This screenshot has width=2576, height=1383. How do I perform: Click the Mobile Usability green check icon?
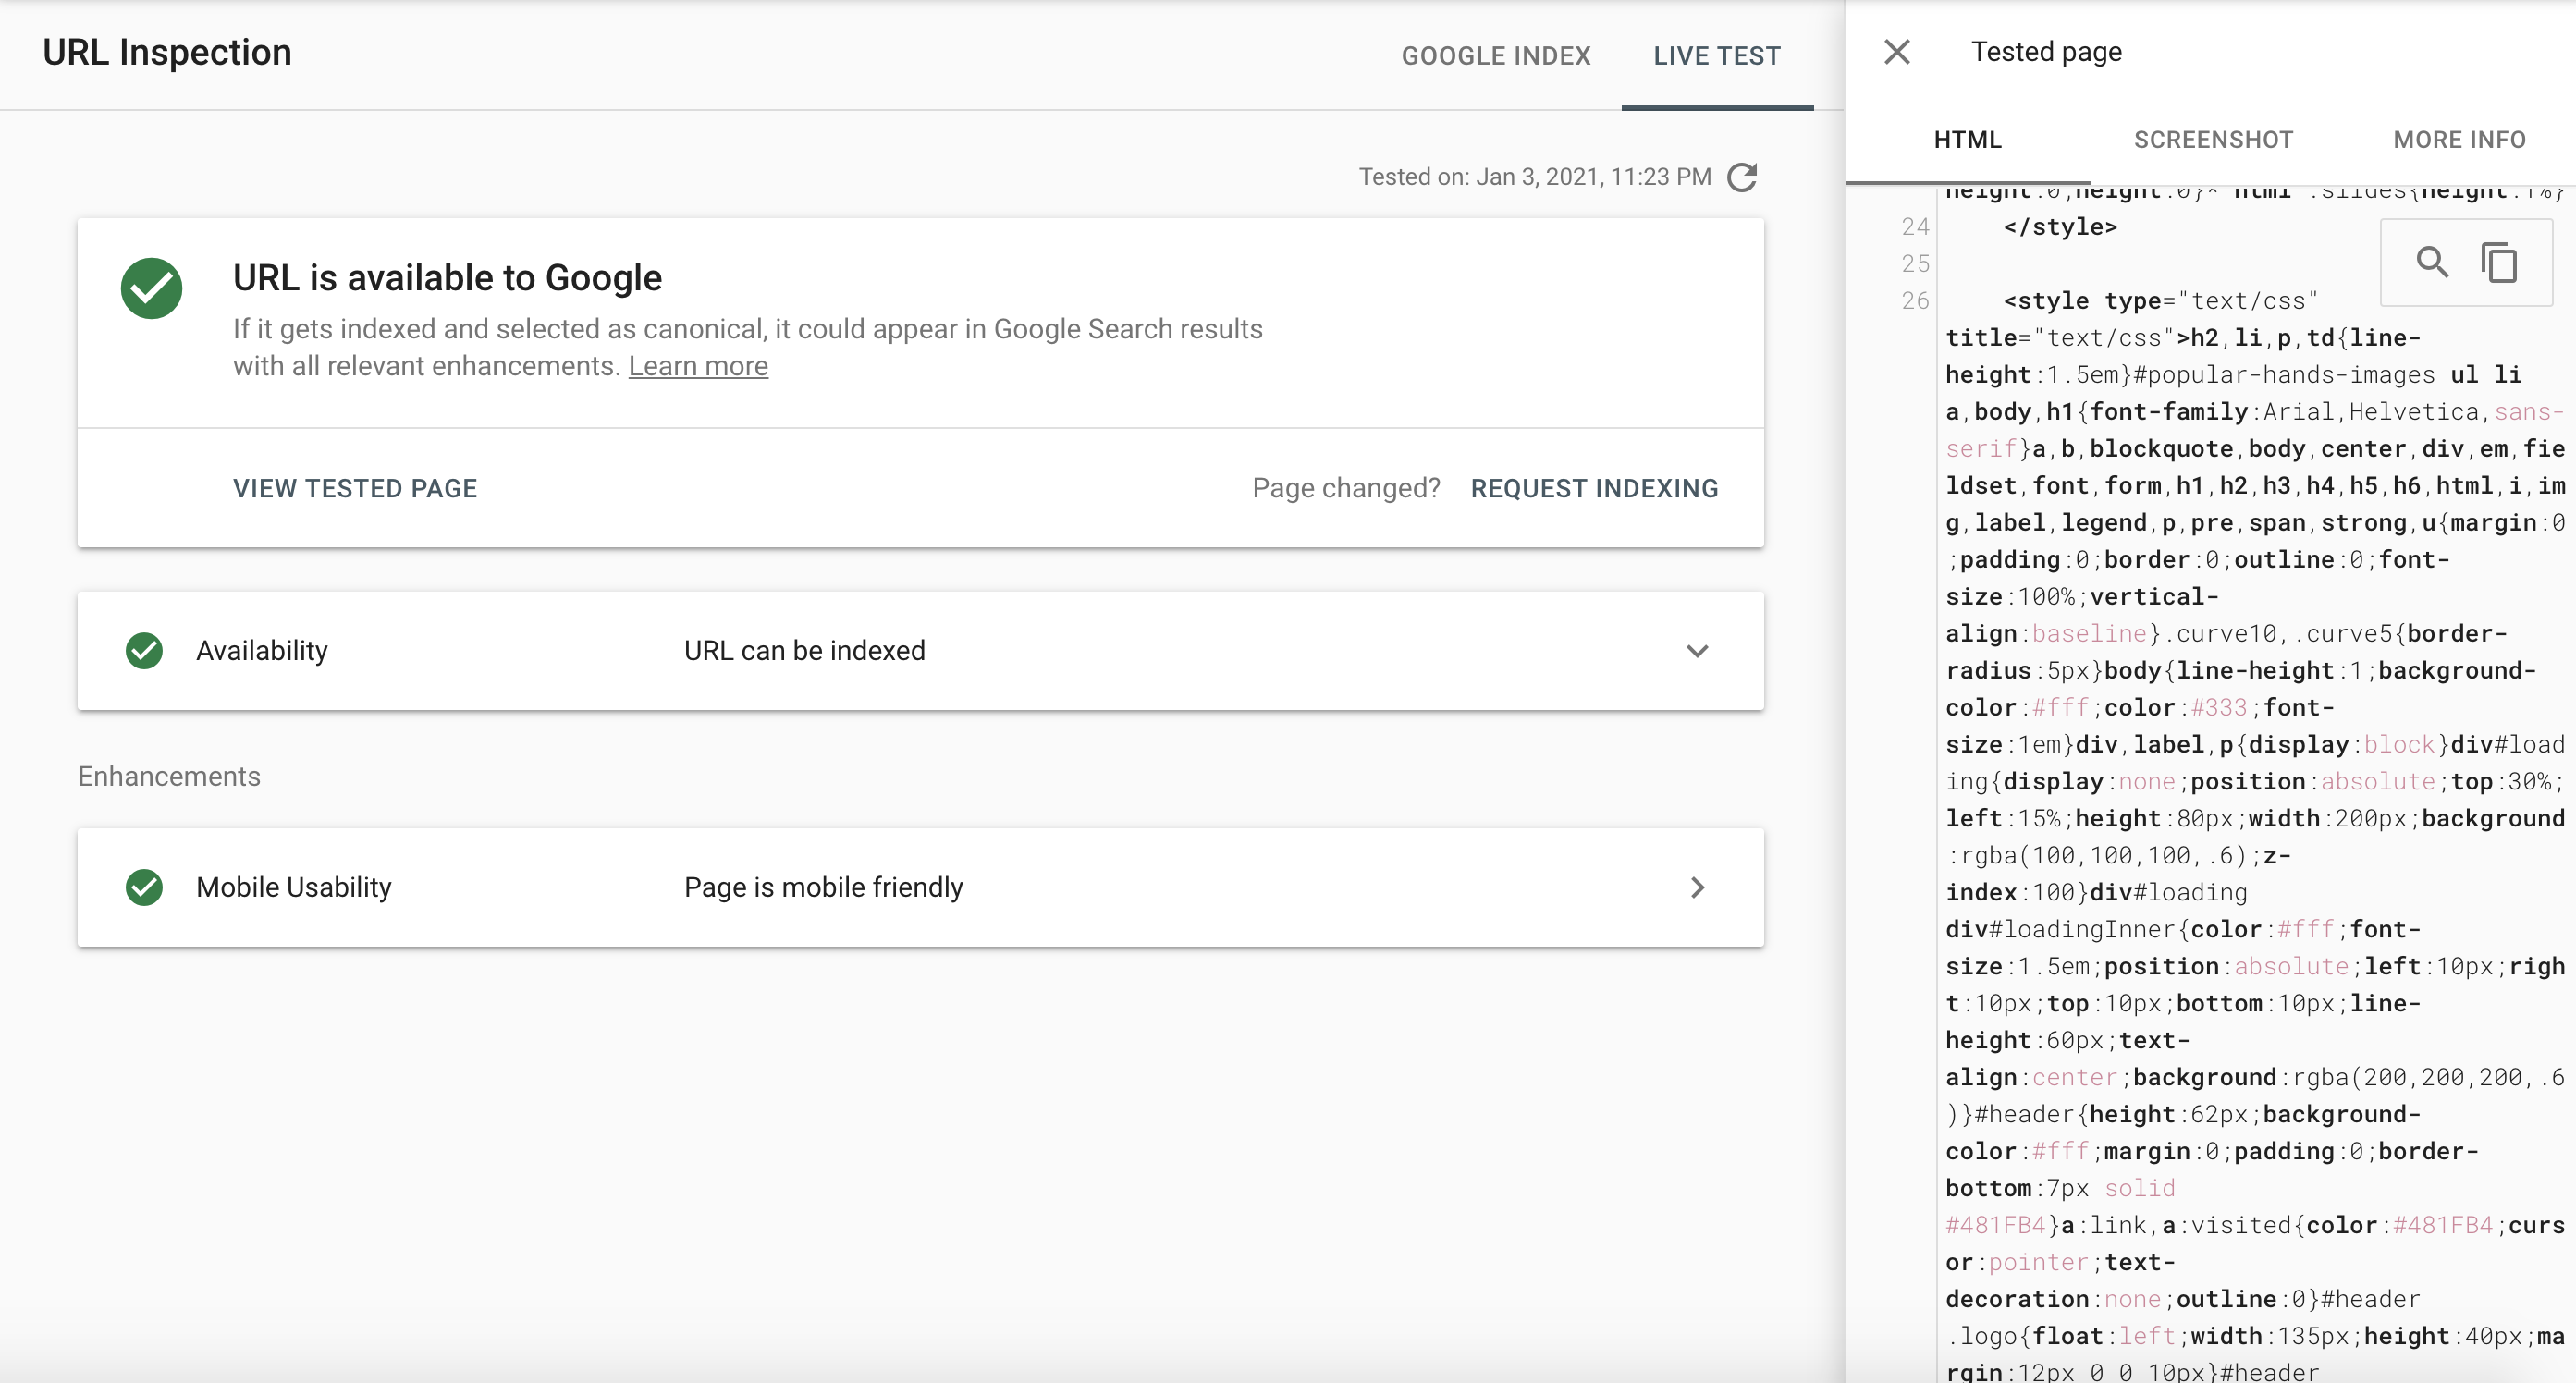click(x=144, y=887)
